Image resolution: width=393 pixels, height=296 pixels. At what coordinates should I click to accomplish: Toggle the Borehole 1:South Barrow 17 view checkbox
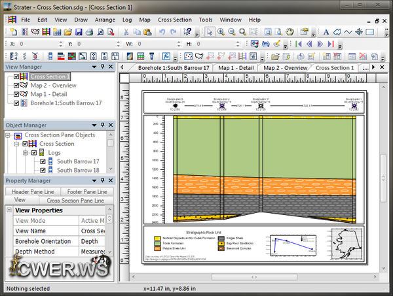pos(17,103)
